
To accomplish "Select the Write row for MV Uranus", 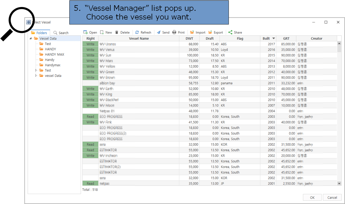I will click(90, 44).
